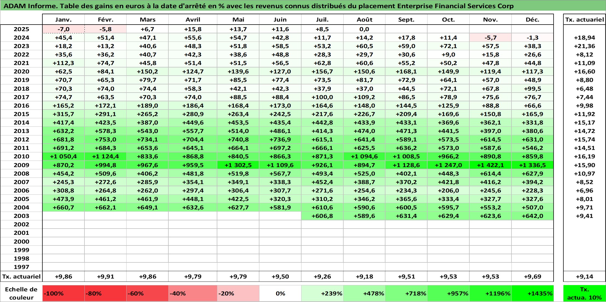606x302 pixels.
Task: Select the +9,91 bottom rate for Févr.
Action: [106, 277]
